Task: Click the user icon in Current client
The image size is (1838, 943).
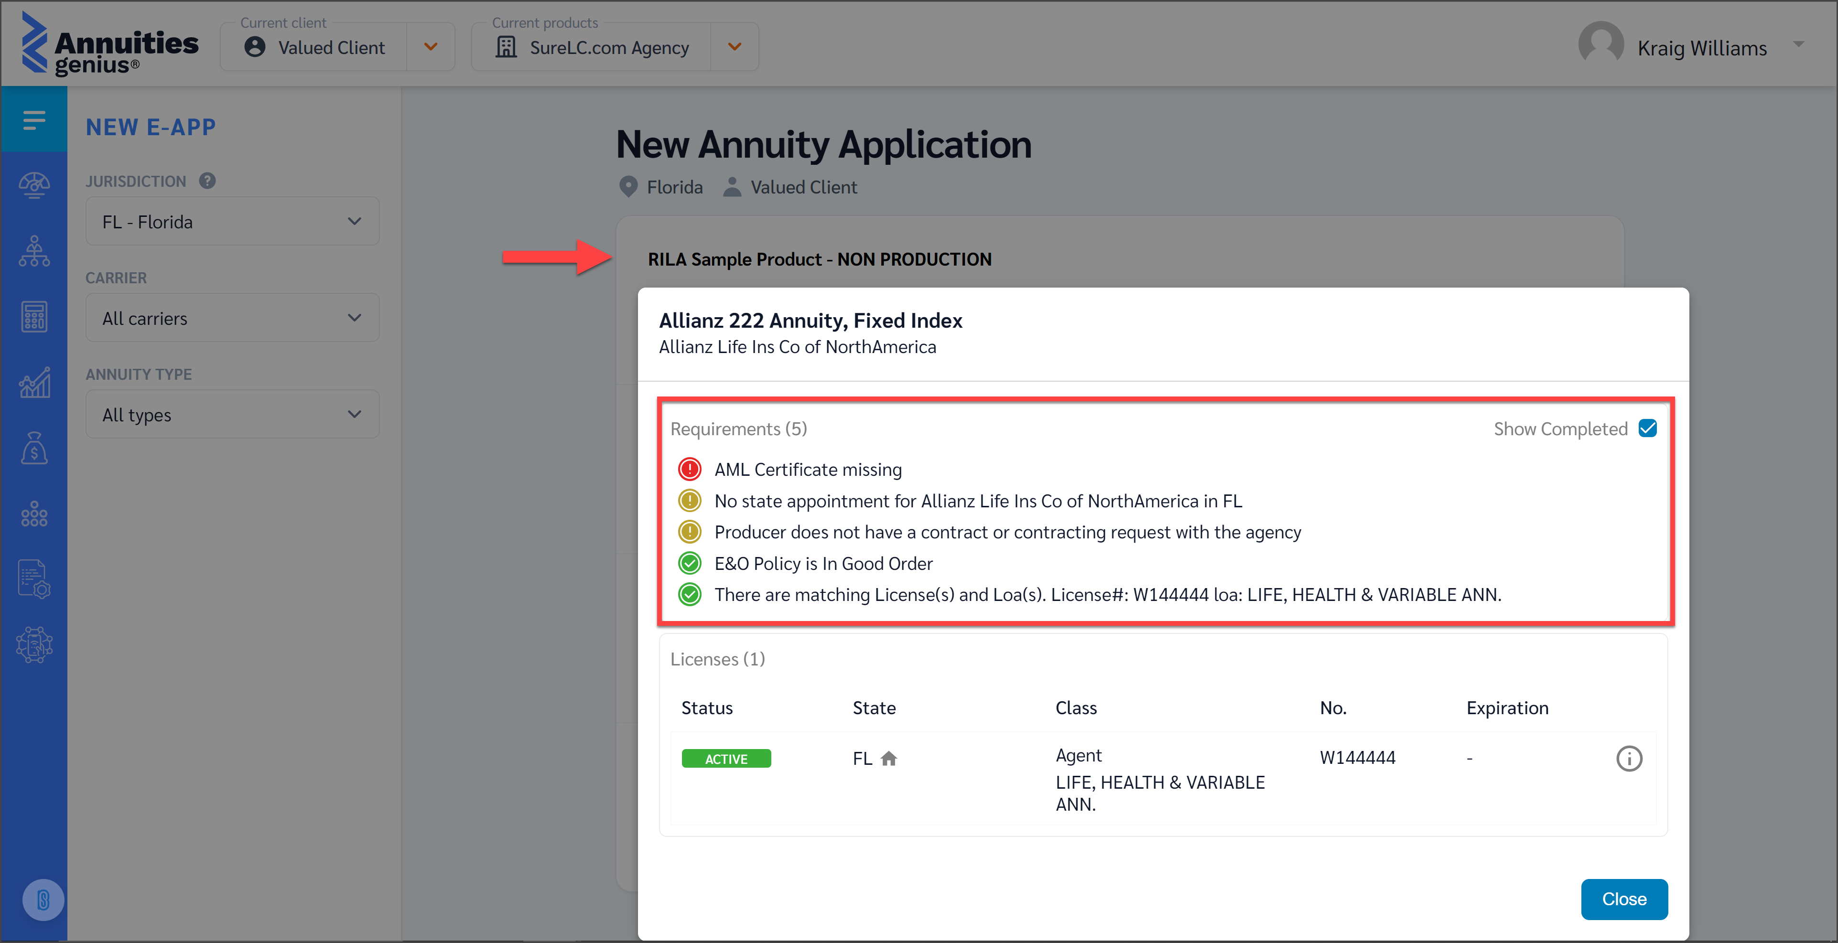Action: coord(255,47)
